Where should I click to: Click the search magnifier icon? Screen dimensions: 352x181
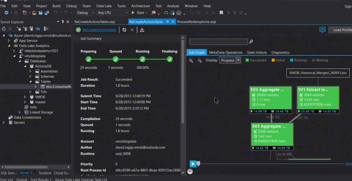coord(251,42)
